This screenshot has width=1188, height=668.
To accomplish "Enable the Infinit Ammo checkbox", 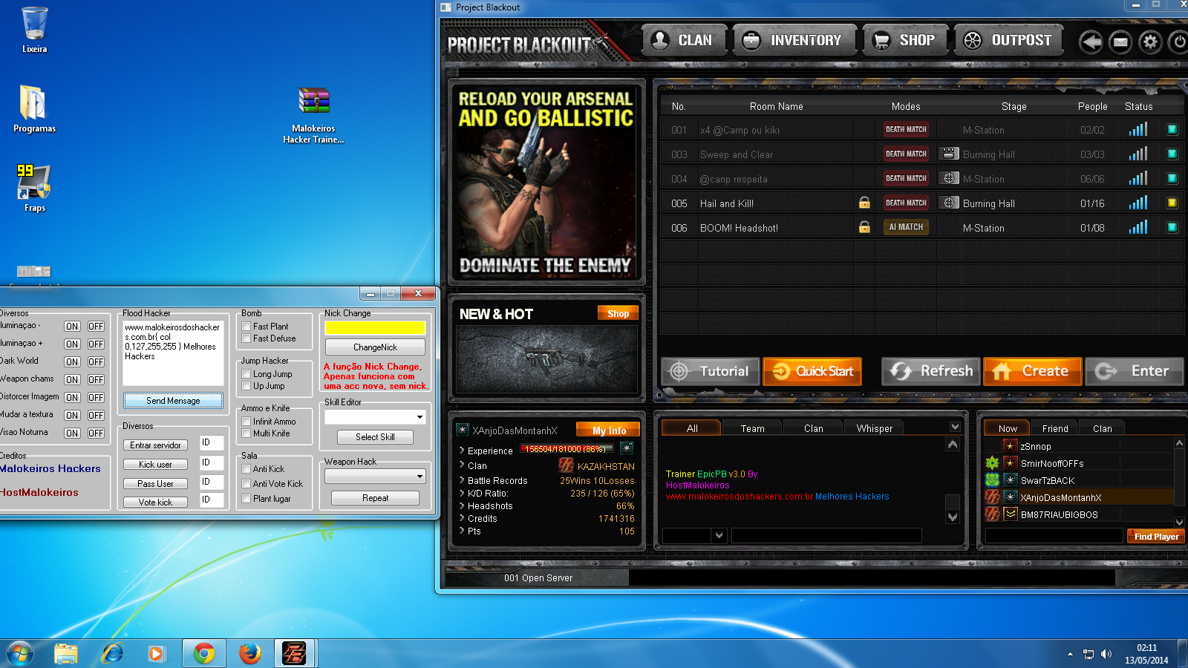I will coord(246,422).
